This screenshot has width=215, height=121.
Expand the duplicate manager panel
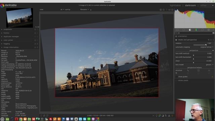[x=2, y=37]
